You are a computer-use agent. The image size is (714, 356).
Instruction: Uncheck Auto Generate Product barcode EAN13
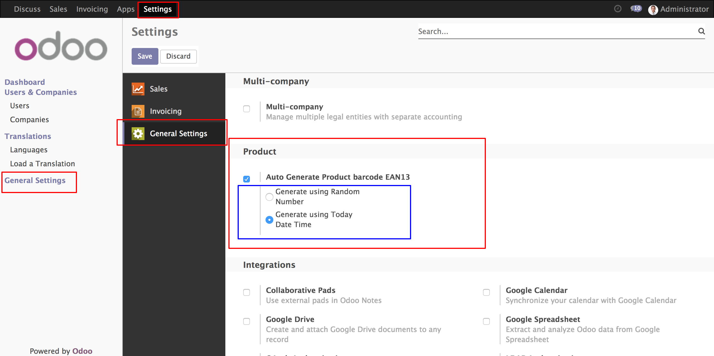pos(247,179)
